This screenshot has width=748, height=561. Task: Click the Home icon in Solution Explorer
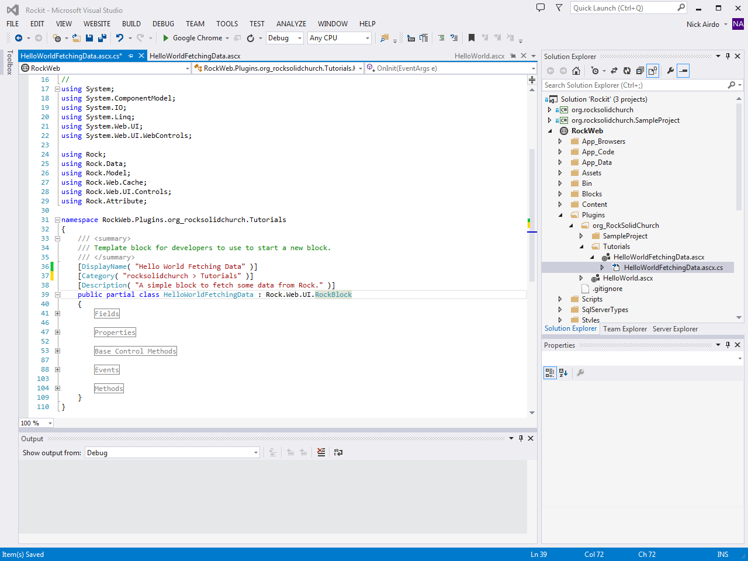[576, 71]
